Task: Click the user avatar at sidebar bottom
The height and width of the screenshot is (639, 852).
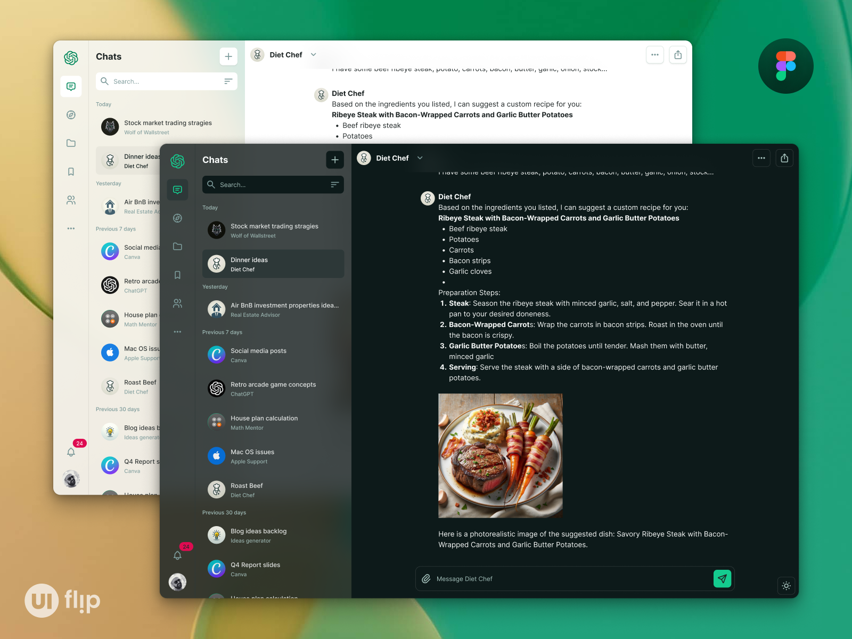Action: [x=177, y=582]
